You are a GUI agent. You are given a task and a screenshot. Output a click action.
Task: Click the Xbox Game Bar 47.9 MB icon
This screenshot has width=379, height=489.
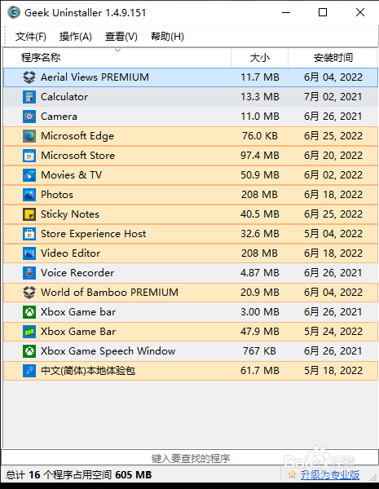click(29, 332)
